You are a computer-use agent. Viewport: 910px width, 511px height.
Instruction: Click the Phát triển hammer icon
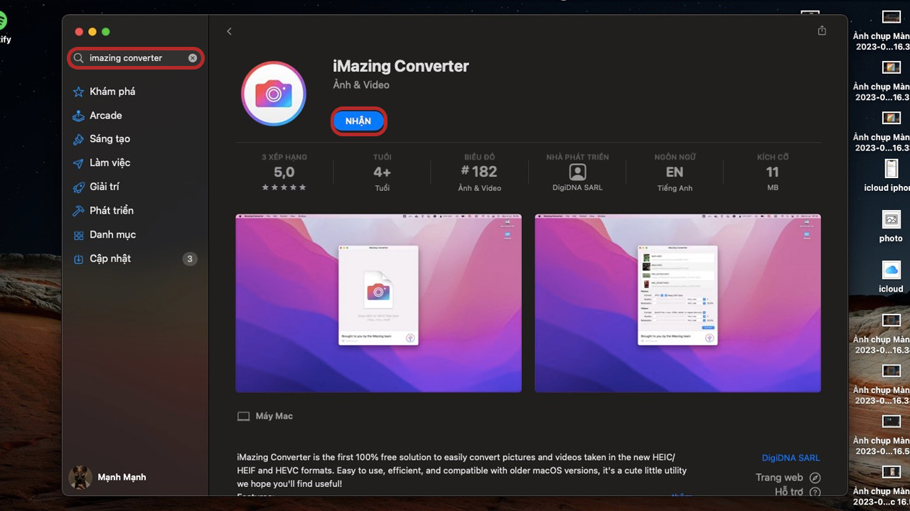78,211
